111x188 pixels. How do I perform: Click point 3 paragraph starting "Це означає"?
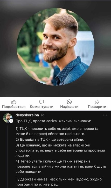point(60,150)
